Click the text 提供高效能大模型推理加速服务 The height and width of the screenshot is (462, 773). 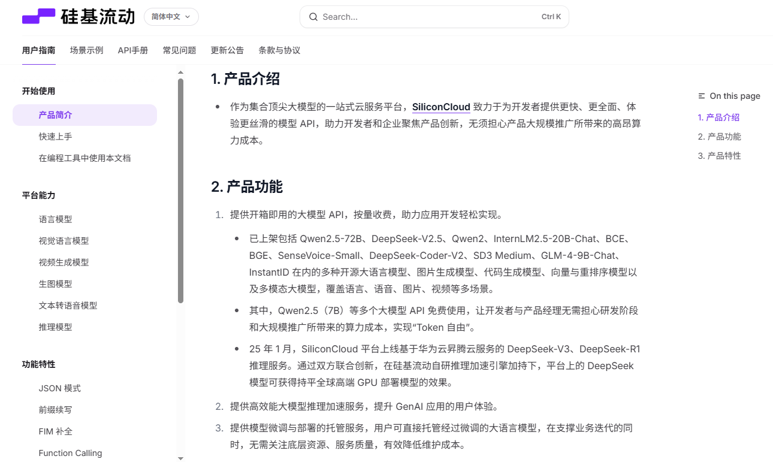coord(297,407)
